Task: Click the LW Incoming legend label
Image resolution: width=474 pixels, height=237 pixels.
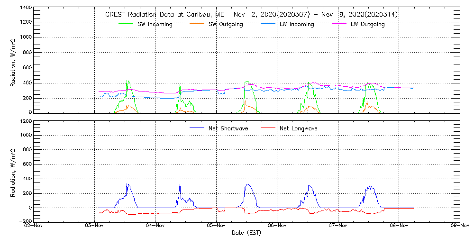Action: 297,24
